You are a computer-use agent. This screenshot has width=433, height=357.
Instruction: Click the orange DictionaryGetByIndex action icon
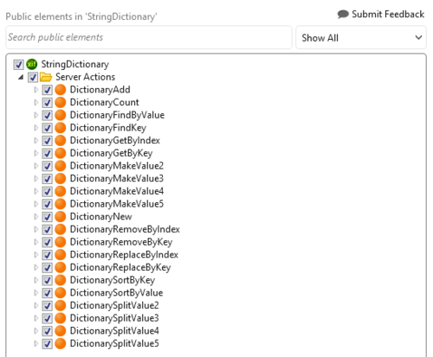[61, 140]
